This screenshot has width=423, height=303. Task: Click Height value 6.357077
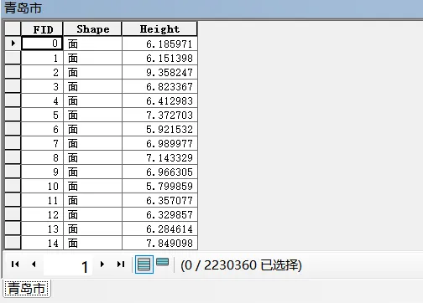point(159,200)
